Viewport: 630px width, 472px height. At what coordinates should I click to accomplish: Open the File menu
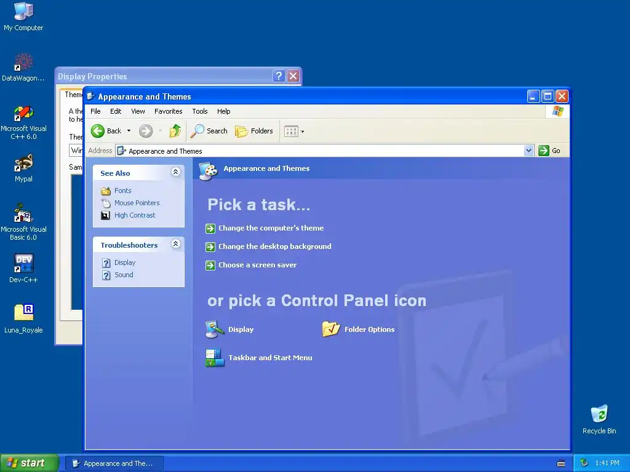(95, 111)
